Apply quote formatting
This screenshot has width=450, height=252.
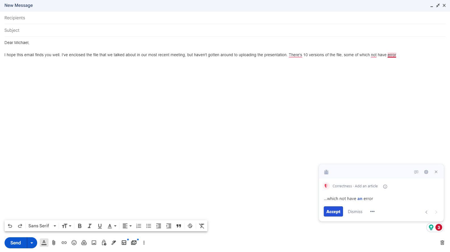pos(179,226)
